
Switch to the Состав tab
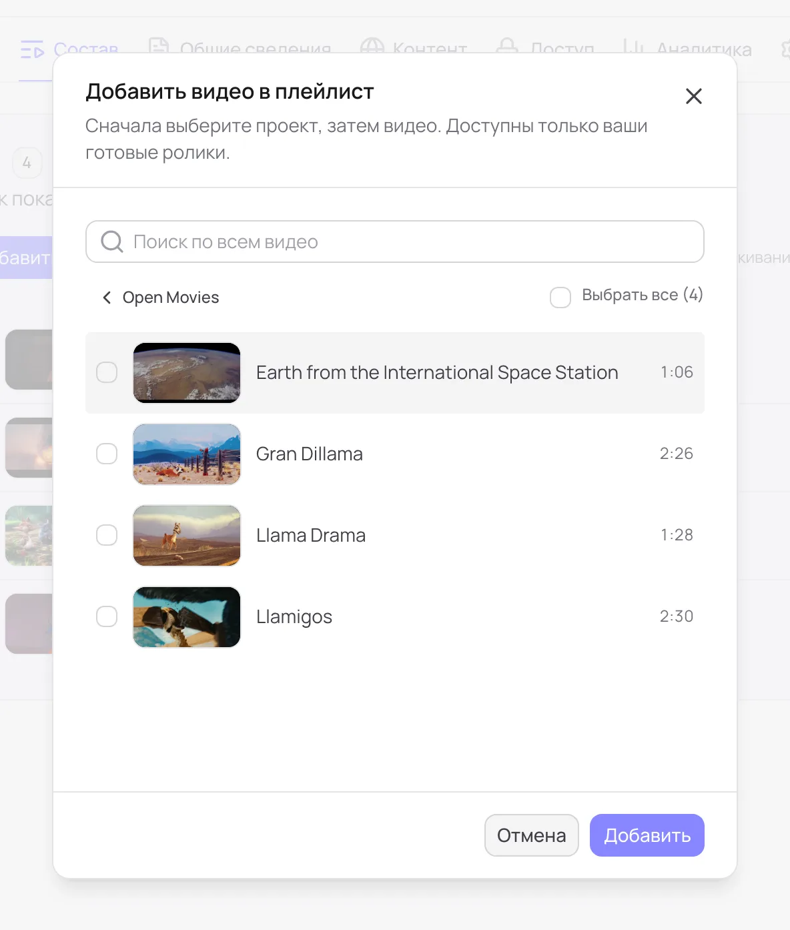(69, 49)
